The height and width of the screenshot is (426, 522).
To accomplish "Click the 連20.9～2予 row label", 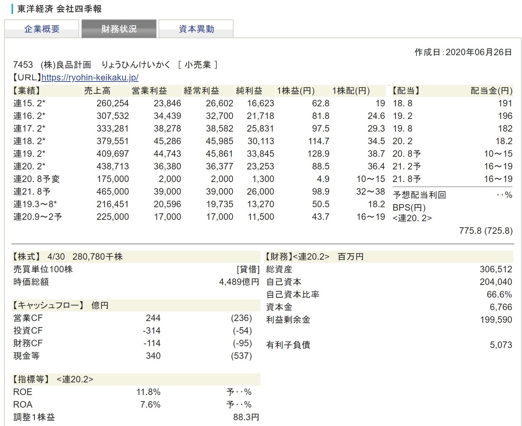I will 38,217.
